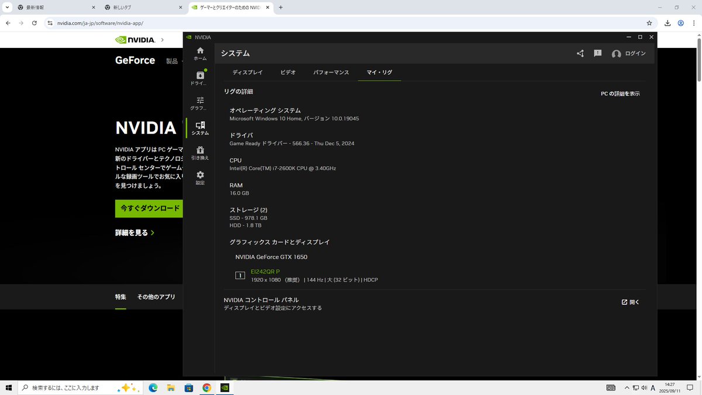Bookmark this page with the star icon
The image size is (702, 395).
coord(649,23)
